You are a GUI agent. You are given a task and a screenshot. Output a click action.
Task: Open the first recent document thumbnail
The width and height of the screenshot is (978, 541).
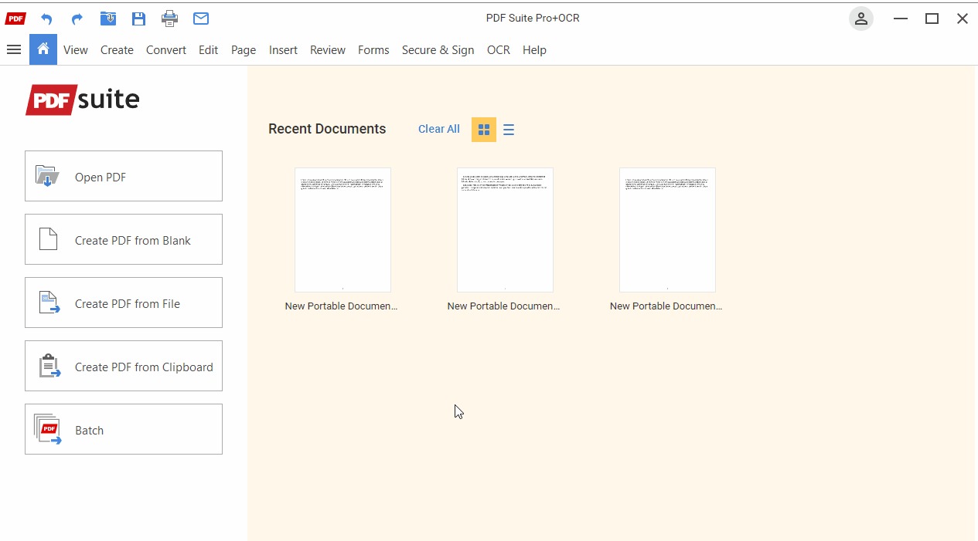(x=342, y=230)
